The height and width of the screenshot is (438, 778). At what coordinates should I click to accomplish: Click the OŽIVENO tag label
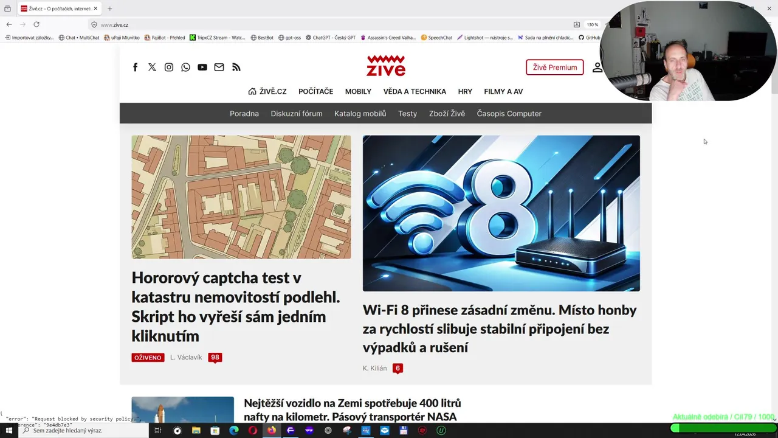[x=148, y=357]
